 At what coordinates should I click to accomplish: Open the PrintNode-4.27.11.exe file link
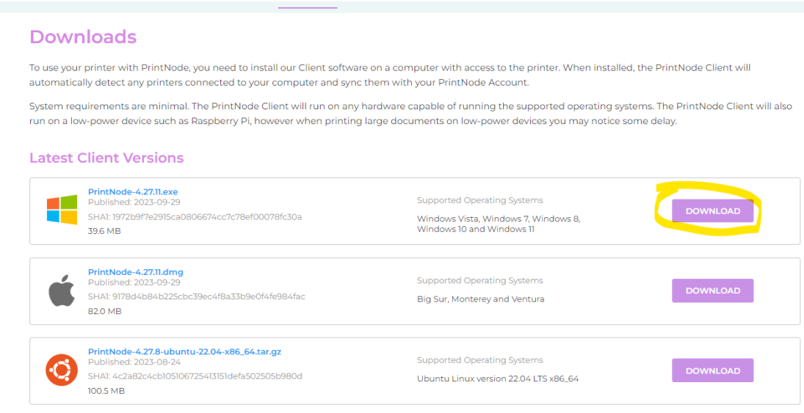[133, 192]
